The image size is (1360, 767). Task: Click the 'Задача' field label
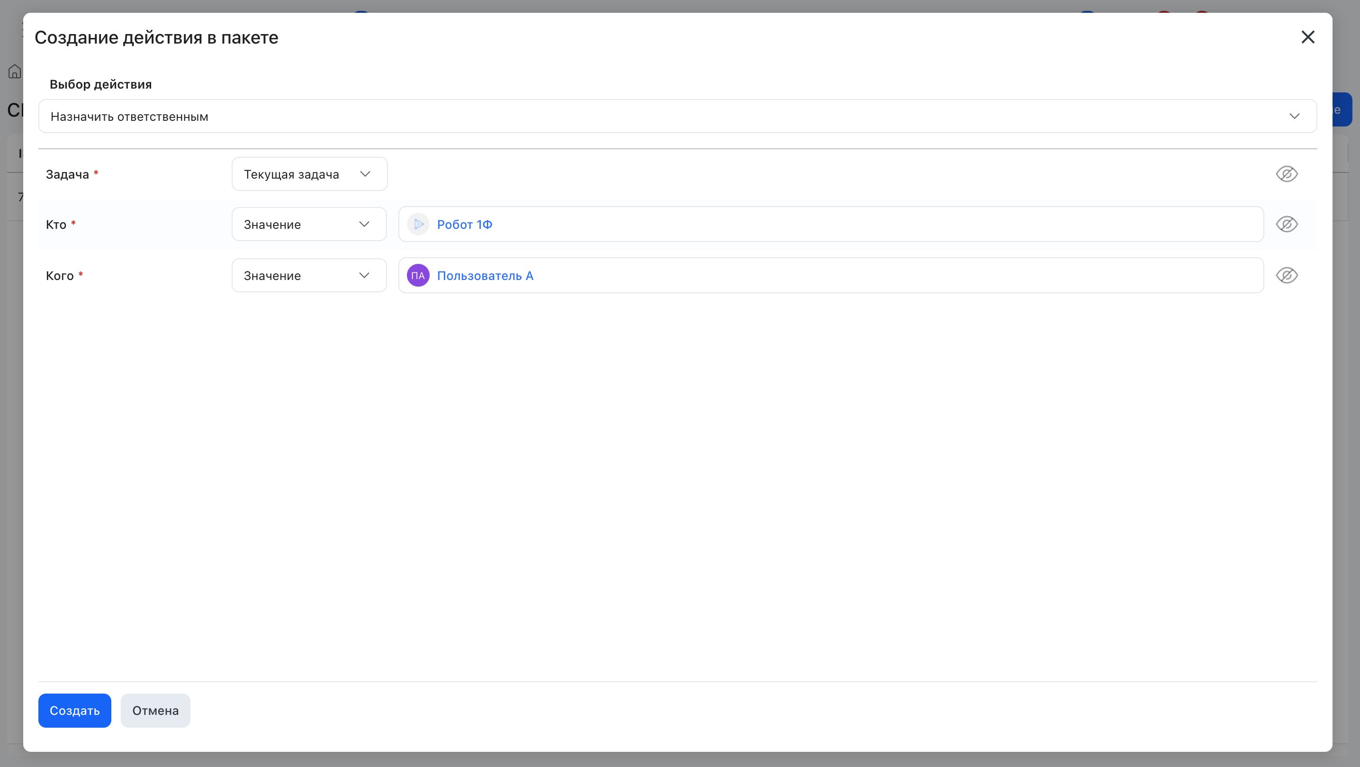pos(68,174)
